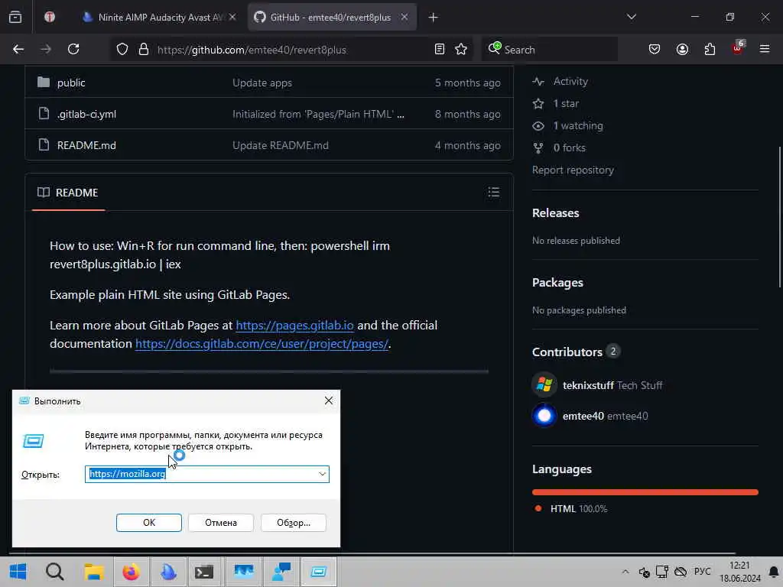Open the Windows Start menu
Viewport: 783px width, 587px height.
pyautogui.click(x=18, y=572)
